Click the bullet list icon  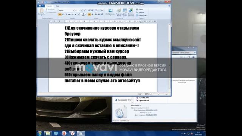coord(96,11)
